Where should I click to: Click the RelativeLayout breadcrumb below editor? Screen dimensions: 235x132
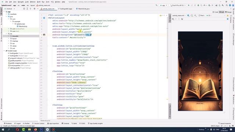tap(45, 121)
